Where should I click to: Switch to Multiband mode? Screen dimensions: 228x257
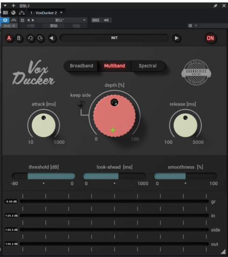pos(115,66)
